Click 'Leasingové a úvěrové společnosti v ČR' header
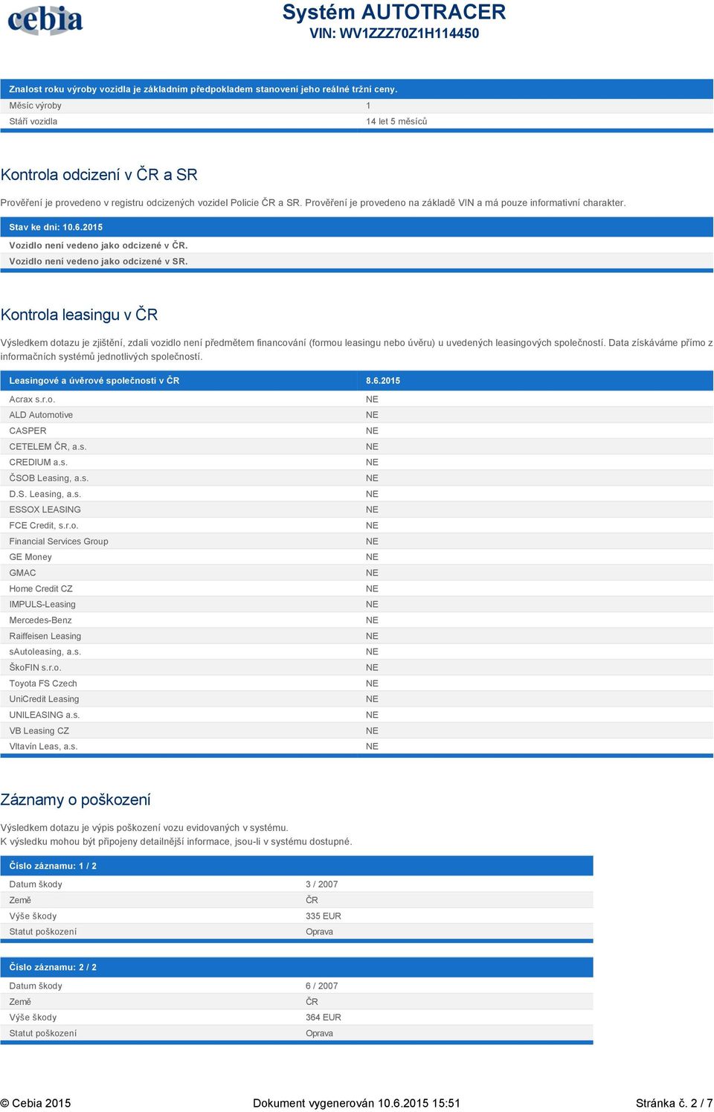 (x=94, y=381)
